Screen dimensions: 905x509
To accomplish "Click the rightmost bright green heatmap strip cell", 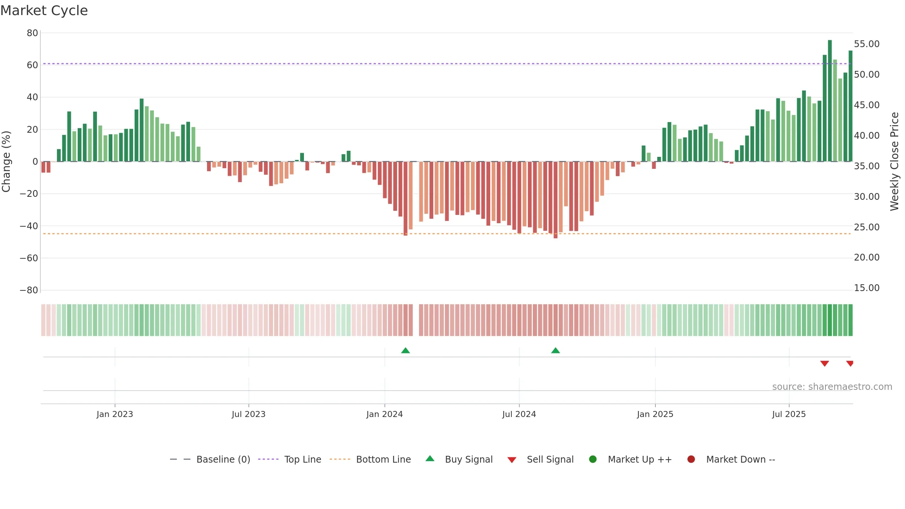I will pos(850,320).
